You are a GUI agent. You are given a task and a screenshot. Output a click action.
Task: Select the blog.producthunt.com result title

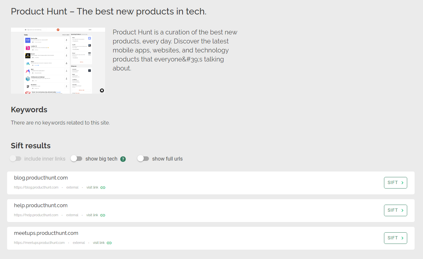[x=41, y=178]
